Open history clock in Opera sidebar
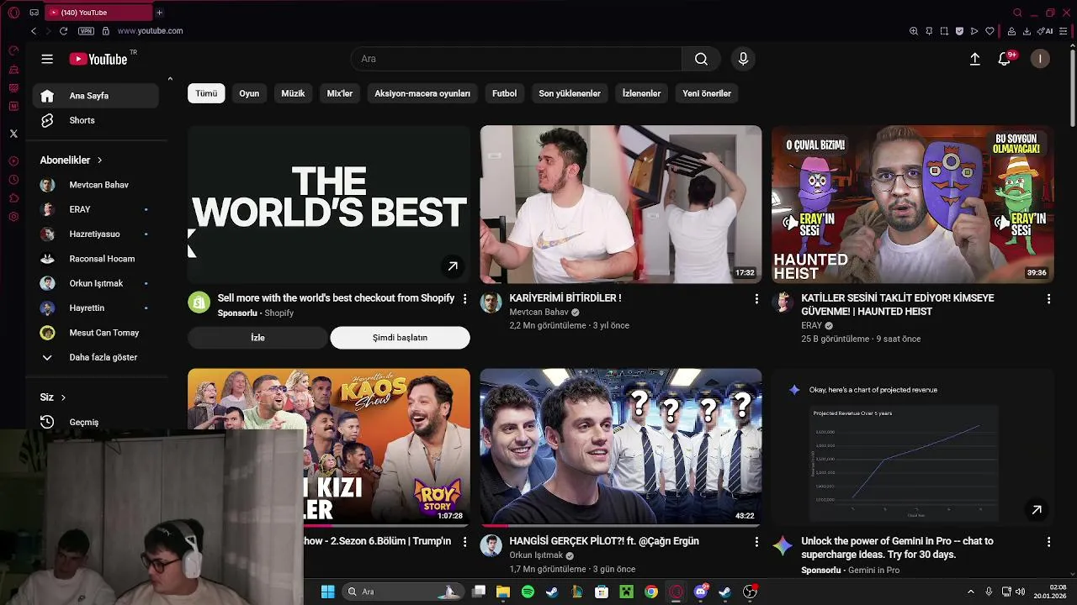This screenshot has height=605, width=1077. [13, 180]
